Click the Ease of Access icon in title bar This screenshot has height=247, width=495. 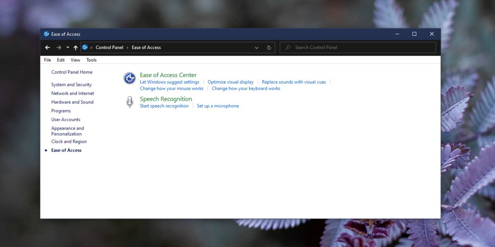coord(46,34)
